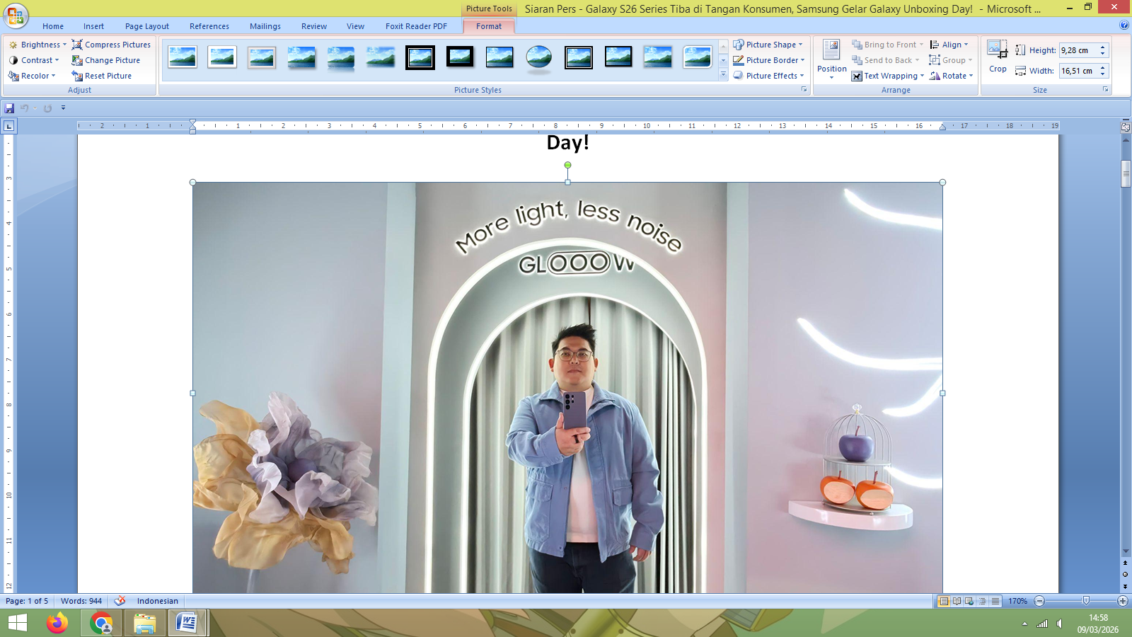Viewport: 1132px width, 637px height.
Task: Apply the oval picture style thumbnail
Action: pyautogui.click(x=539, y=58)
